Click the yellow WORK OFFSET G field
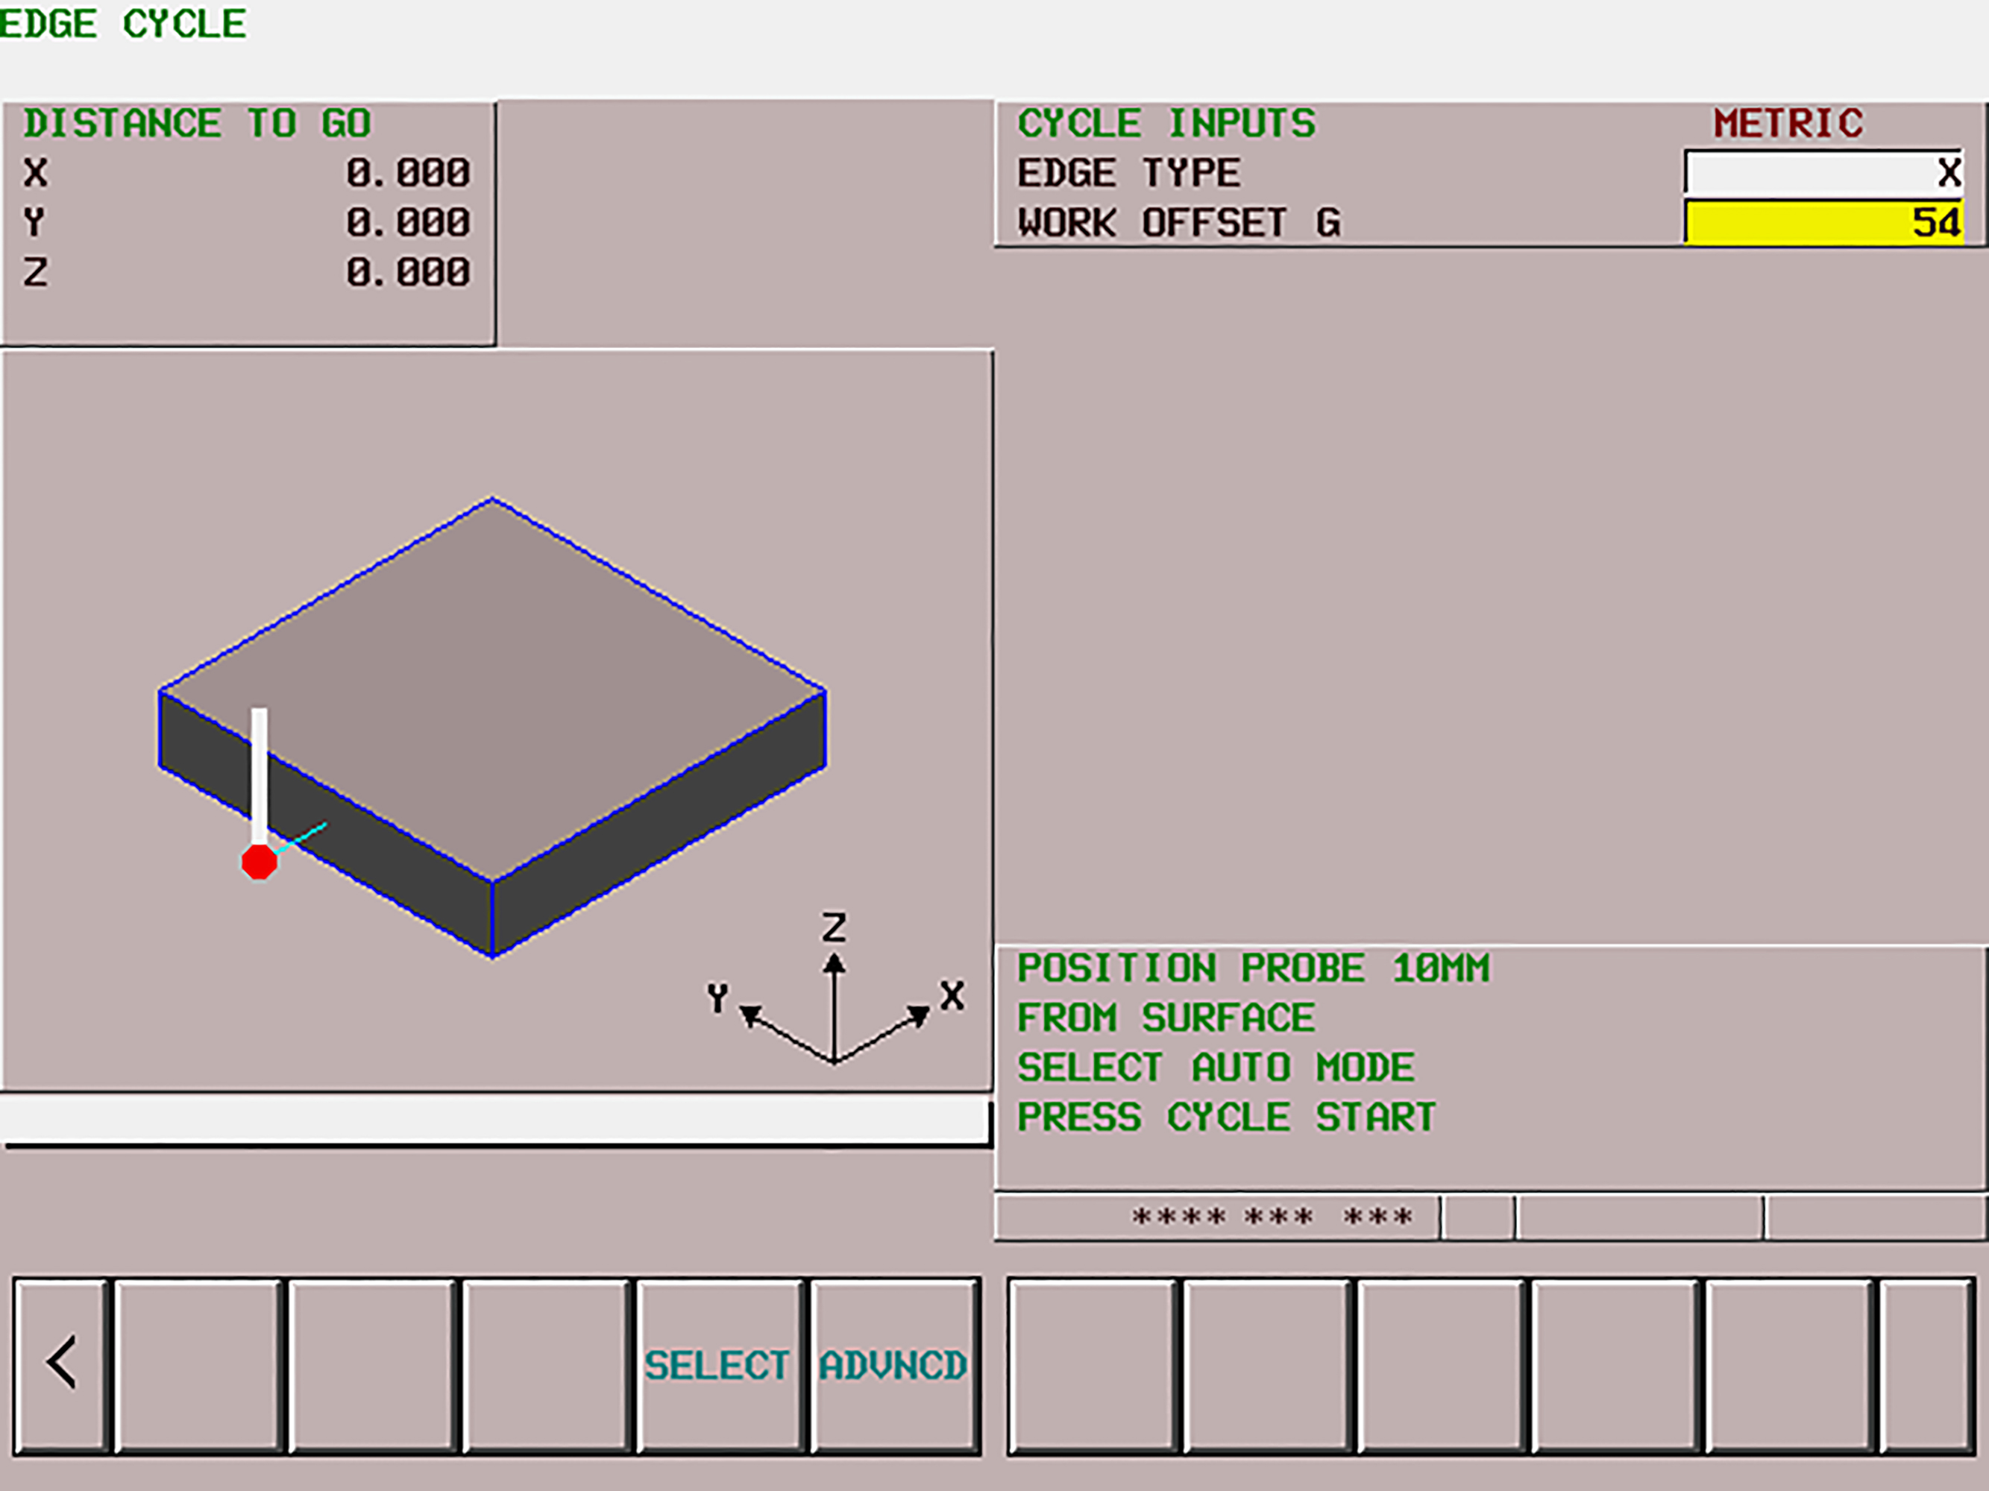The image size is (1989, 1491). pos(1822,222)
